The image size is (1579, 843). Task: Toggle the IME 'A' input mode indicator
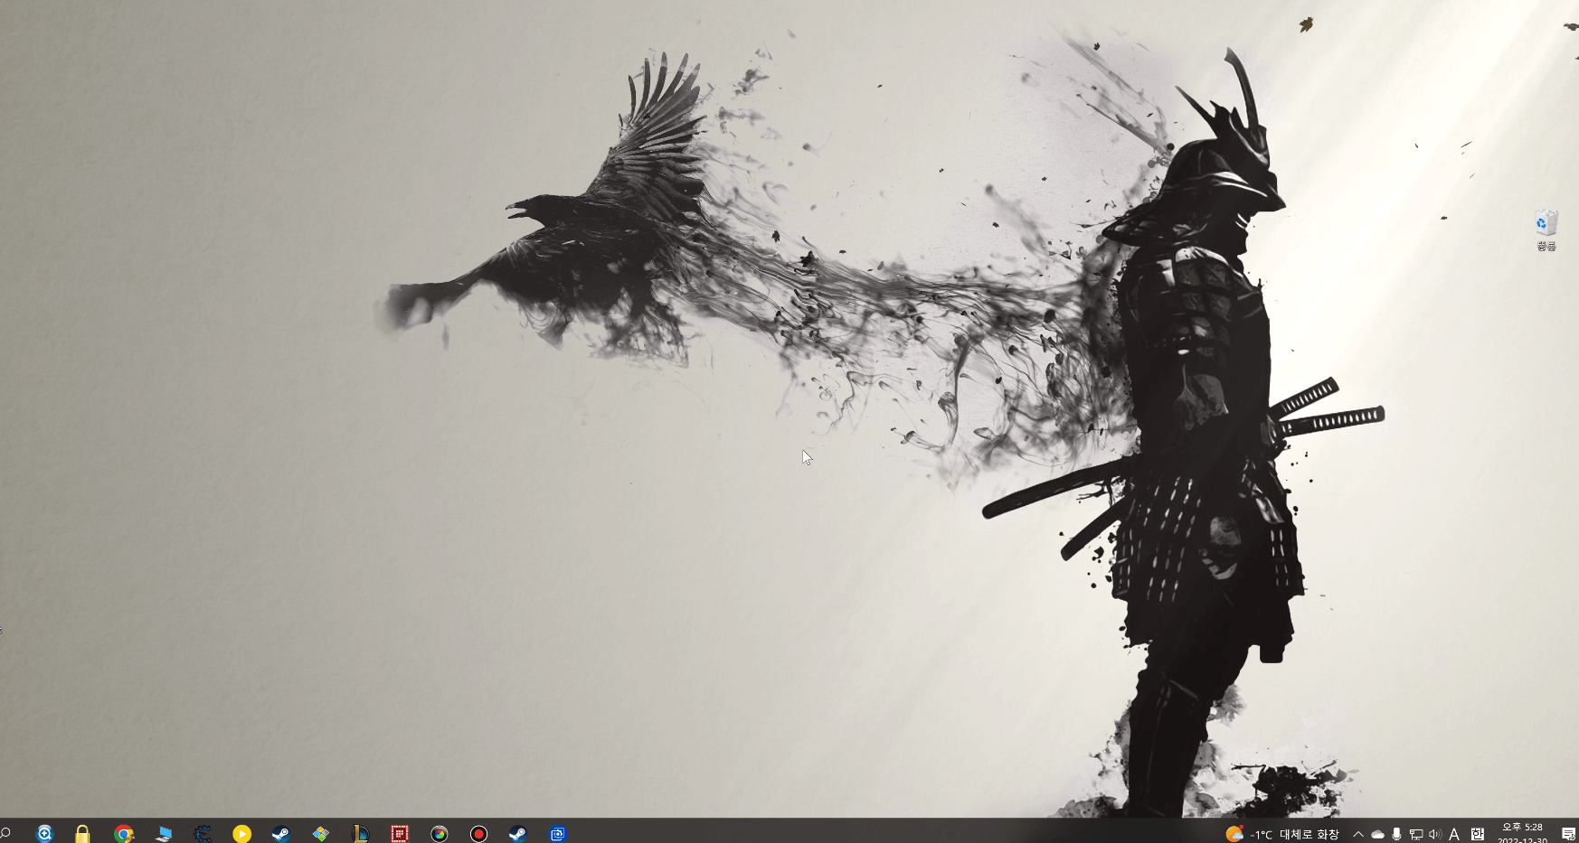click(1454, 834)
